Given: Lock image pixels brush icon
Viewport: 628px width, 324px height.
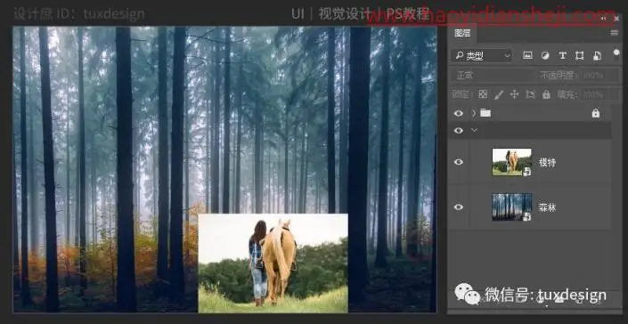Looking at the screenshot, I should (499, 94).
